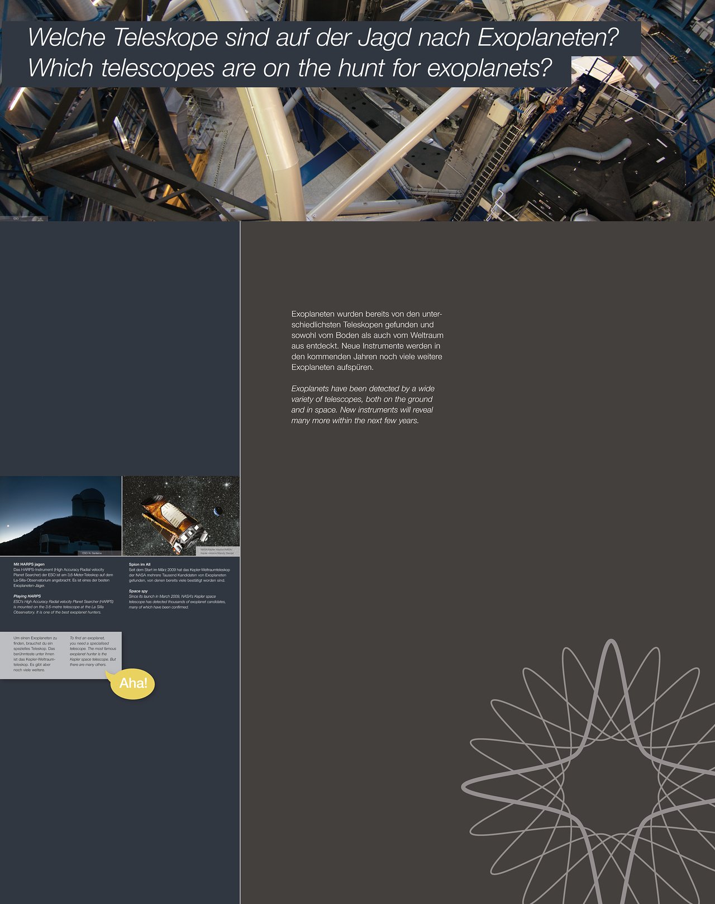
Task: Click the German paragraph starting "Exoplaneten wurden bereits"
Action: coord(368,340)
